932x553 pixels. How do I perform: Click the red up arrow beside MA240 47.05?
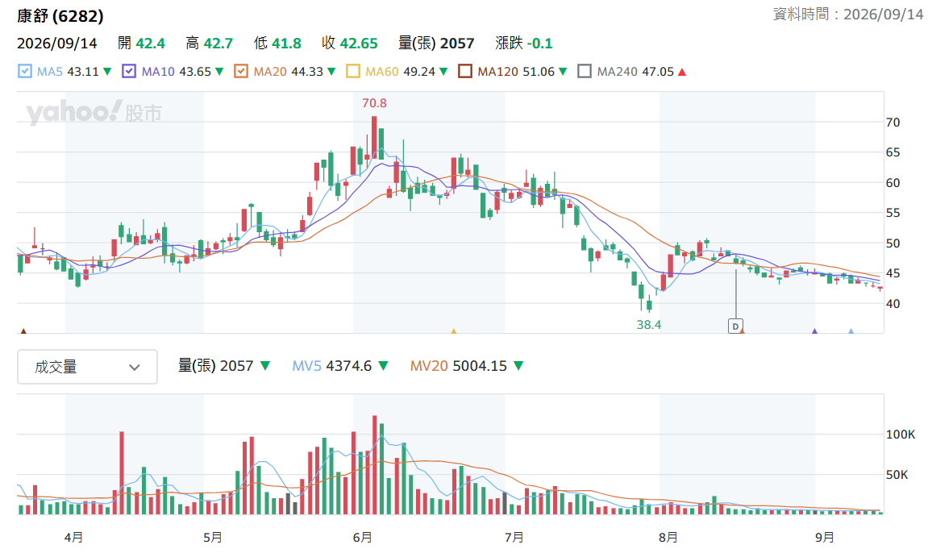click(682, 72)
